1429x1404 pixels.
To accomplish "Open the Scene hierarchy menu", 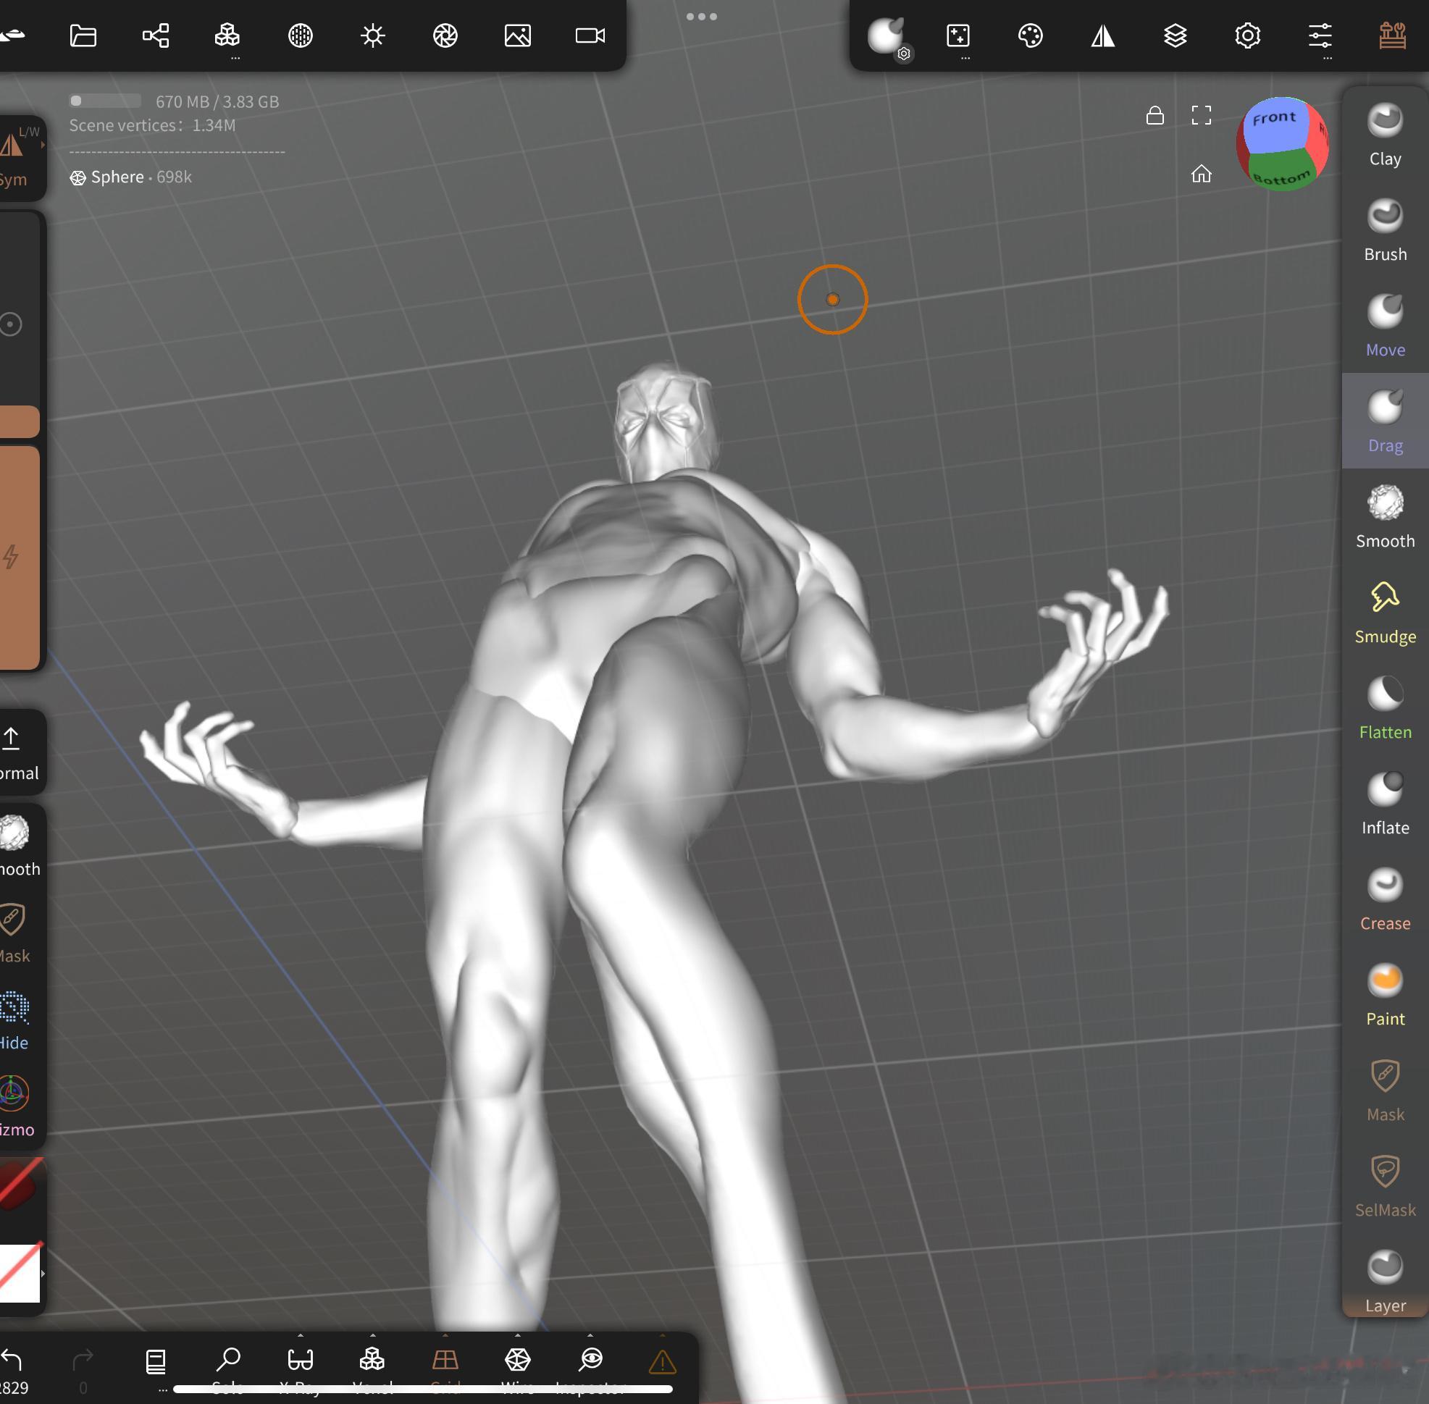I will tap(156, 35).
